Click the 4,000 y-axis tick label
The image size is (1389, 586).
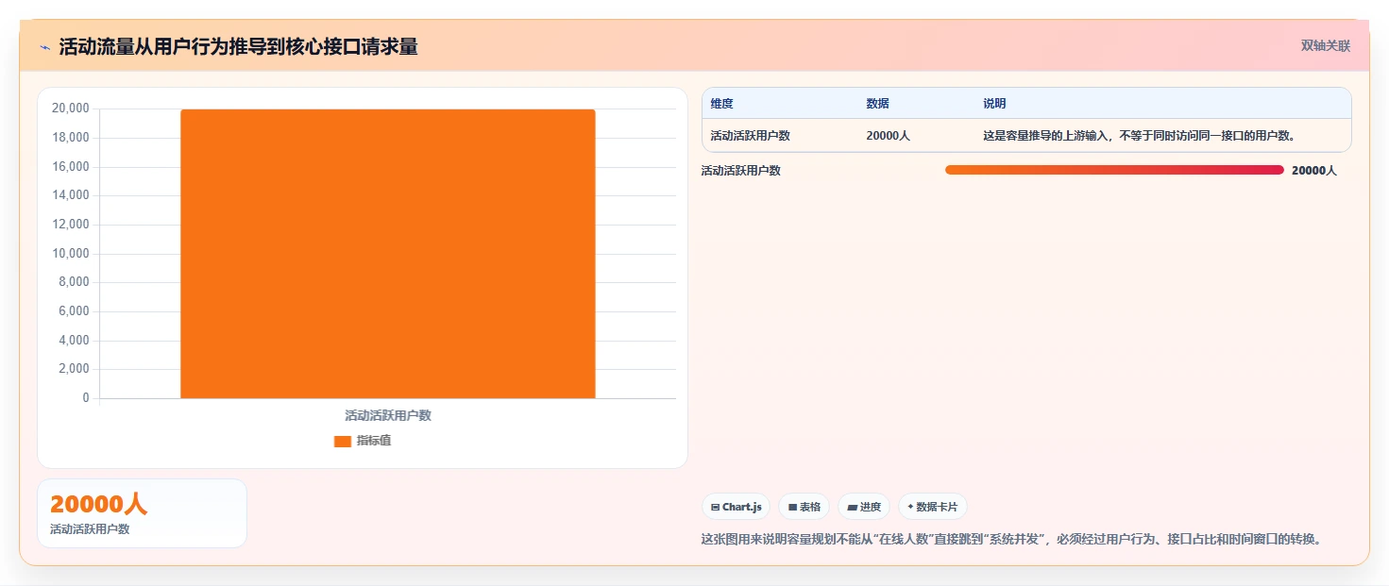[74, 341]
